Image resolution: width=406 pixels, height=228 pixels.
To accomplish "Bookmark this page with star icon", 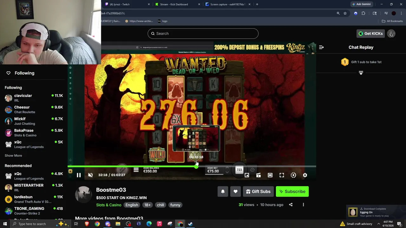I will [345, 13].
